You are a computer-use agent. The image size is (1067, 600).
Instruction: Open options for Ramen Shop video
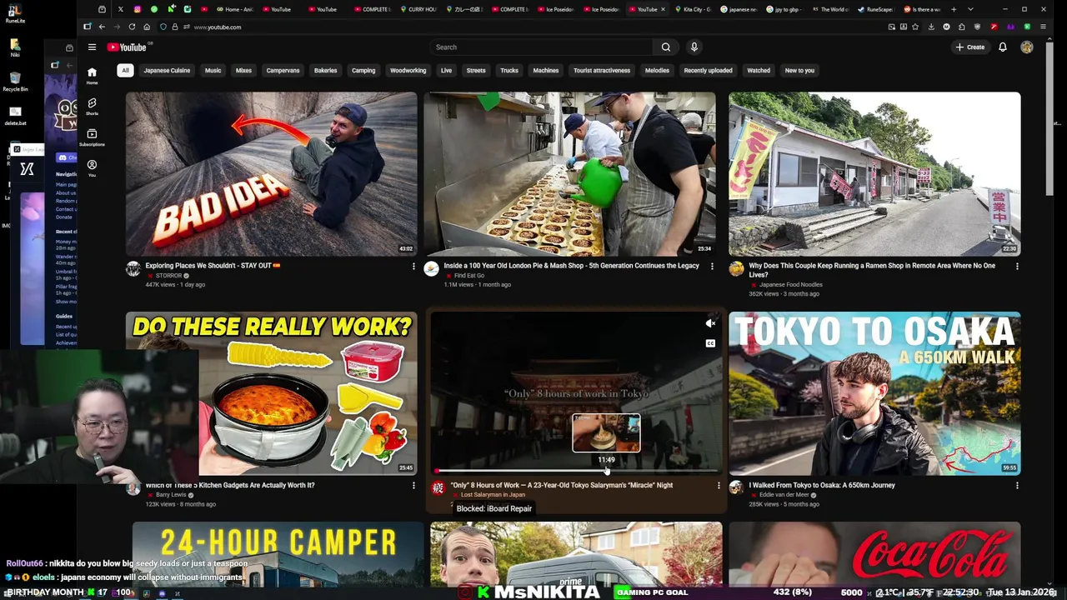[1017, 267]
